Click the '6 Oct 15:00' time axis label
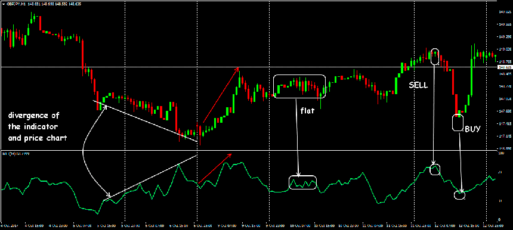The width and height of the screenshot is (513, 230). pyautogui.click(x=178, y=226)
